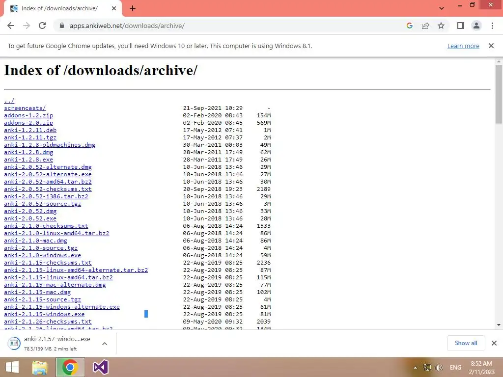Viewport: 503px width, 377px height.
Task: Click the Learn more link
Action: point(463,46)
